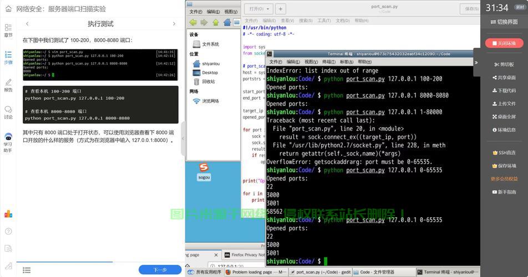
Task: Click 上传文件 upload file
Action: click(x=504, y=104)
